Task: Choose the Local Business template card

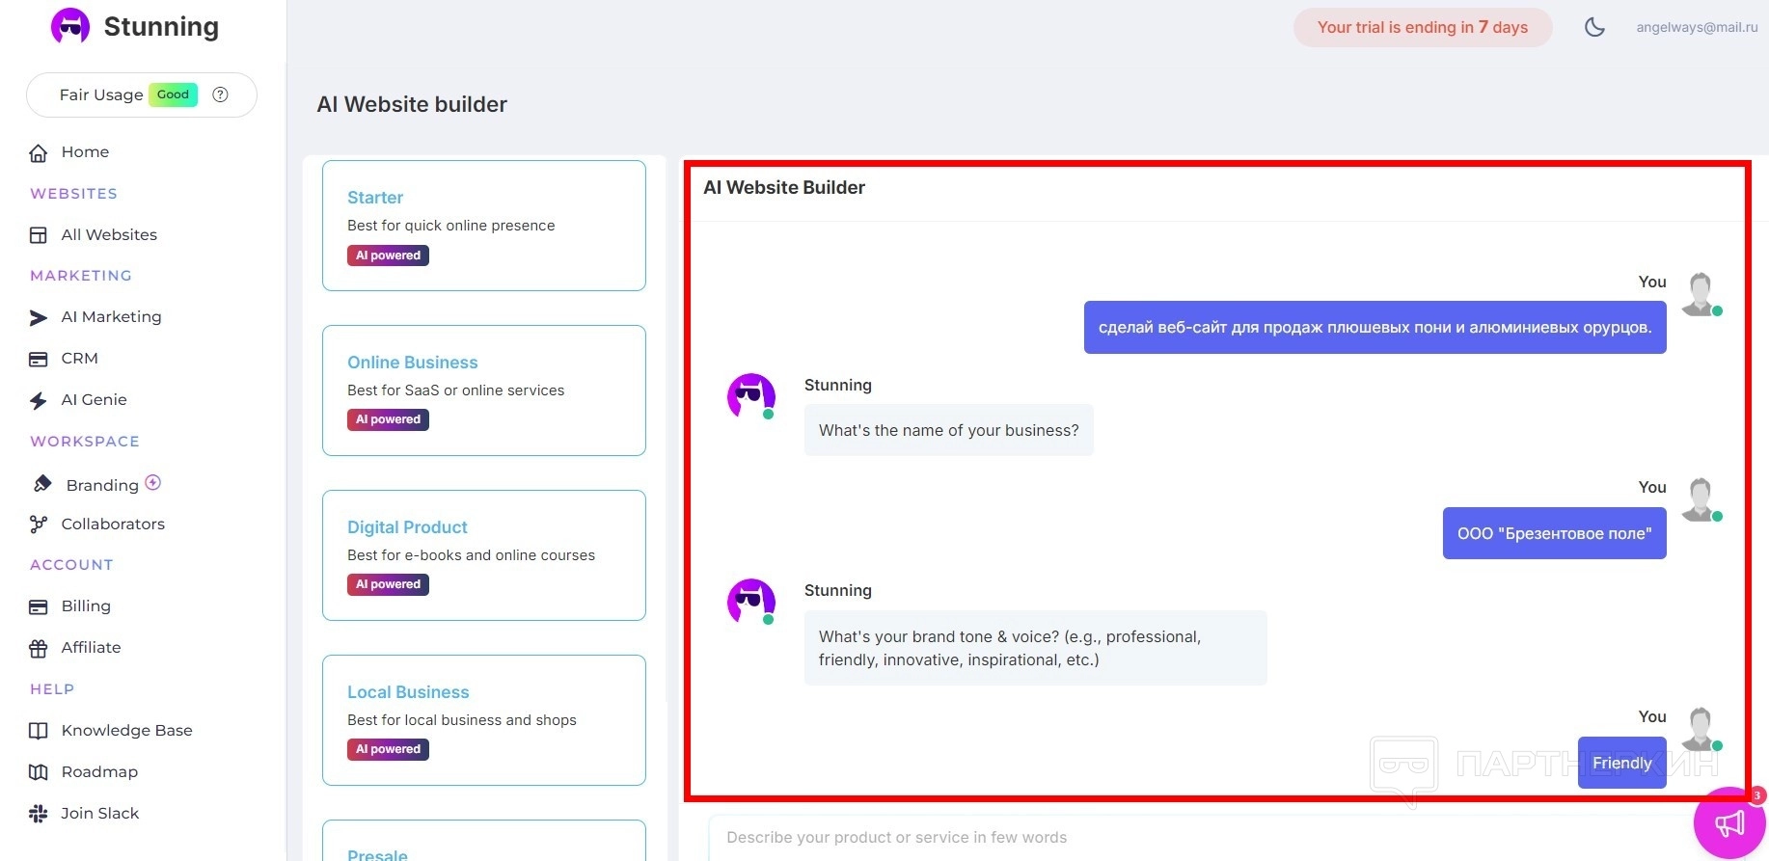Action: click(x=484, y=720)
